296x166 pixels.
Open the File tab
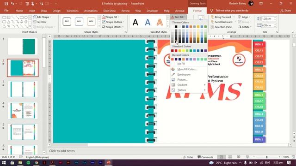click(x=6, y=11)
